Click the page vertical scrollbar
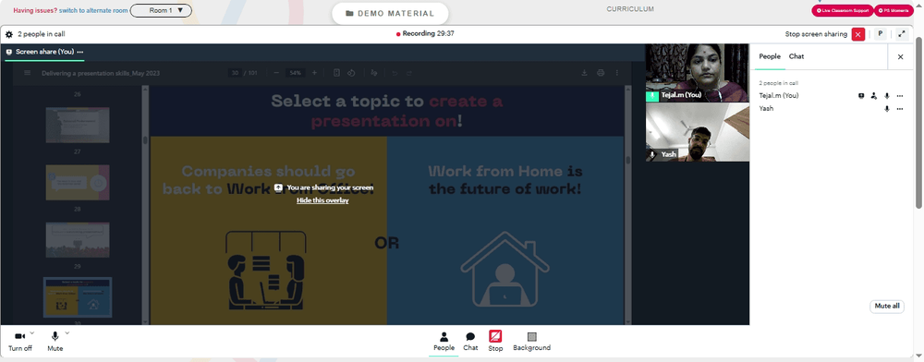 point(918,123)
